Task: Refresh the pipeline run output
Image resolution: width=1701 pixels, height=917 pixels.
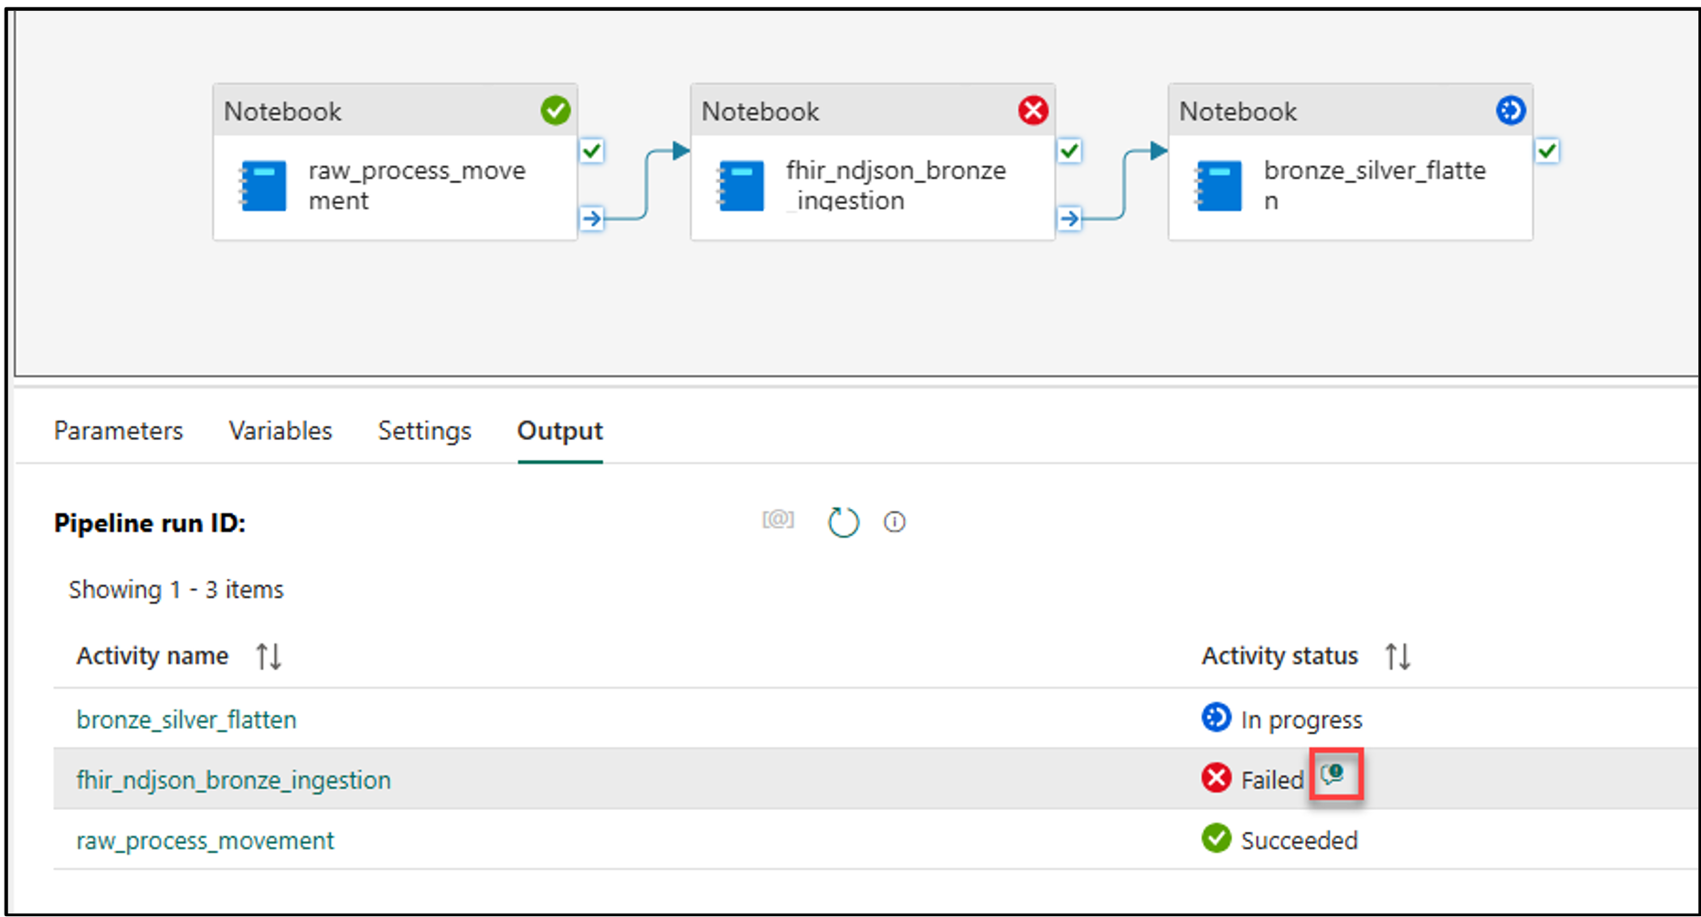Action: pos(843,522)
